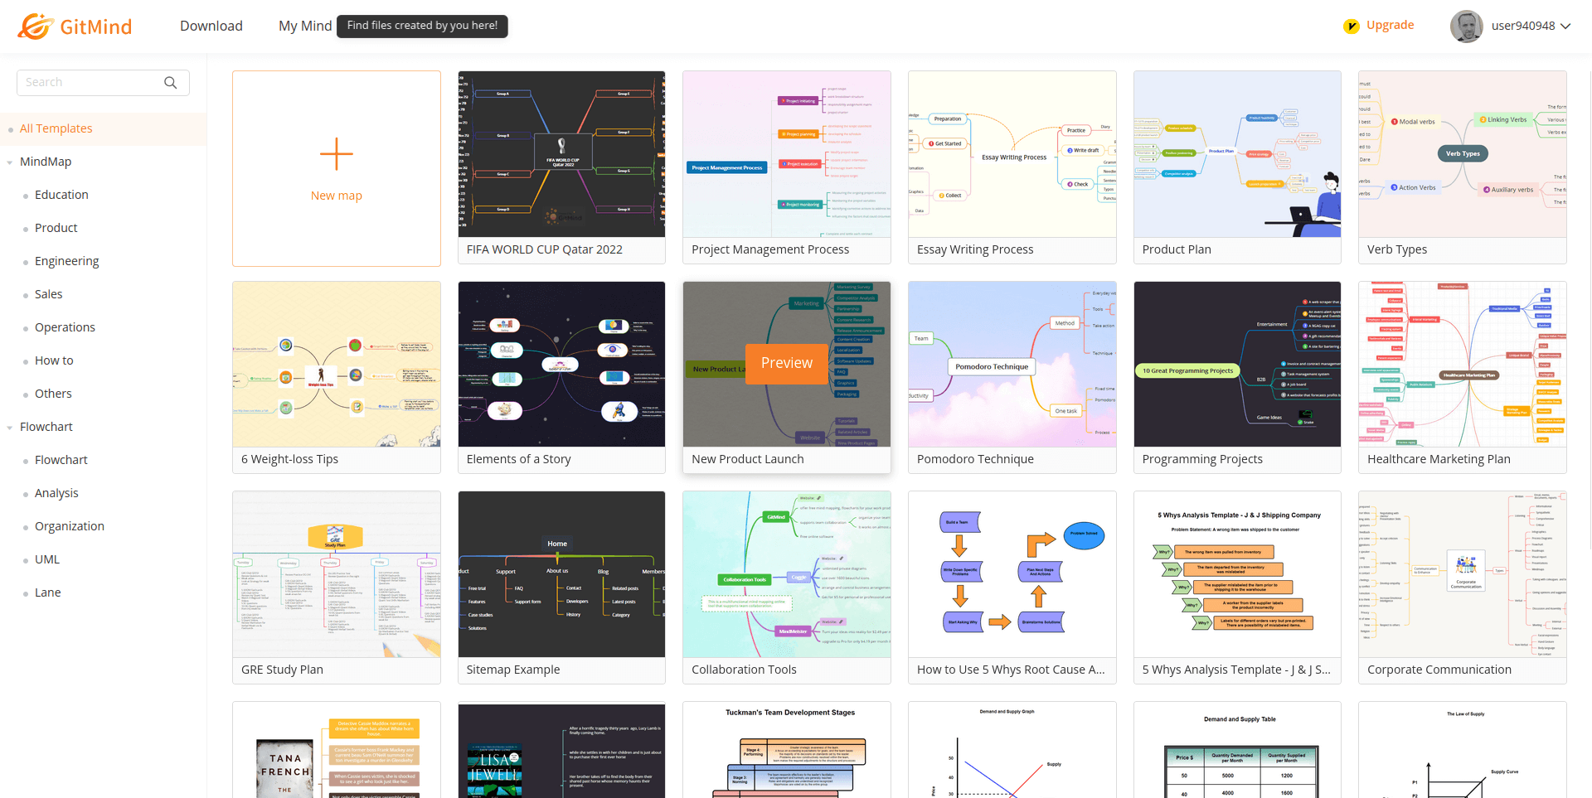
Task: Open the user940948 account dropdown
Action: [x=1528, y=26]
